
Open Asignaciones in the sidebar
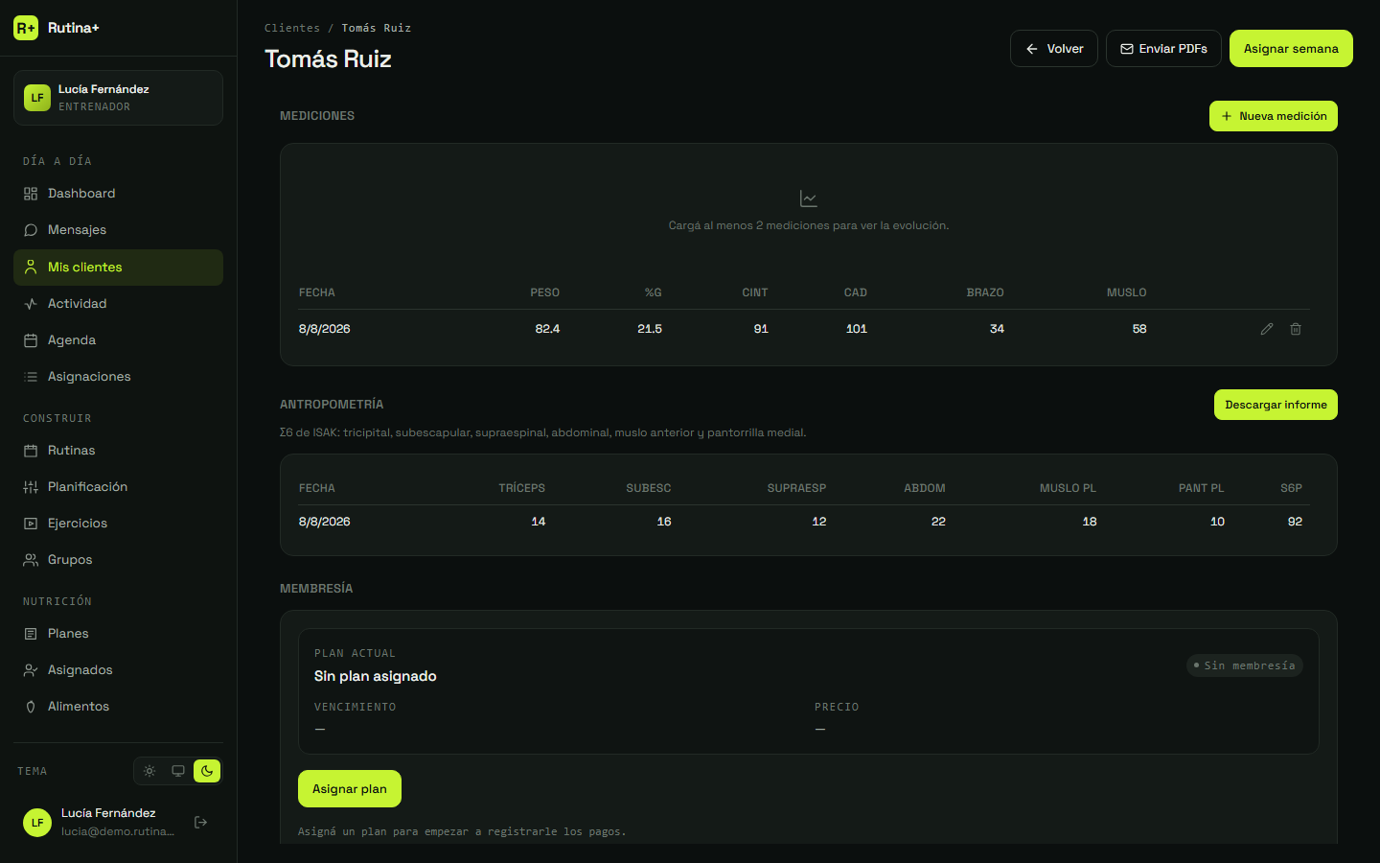(118, 377)
